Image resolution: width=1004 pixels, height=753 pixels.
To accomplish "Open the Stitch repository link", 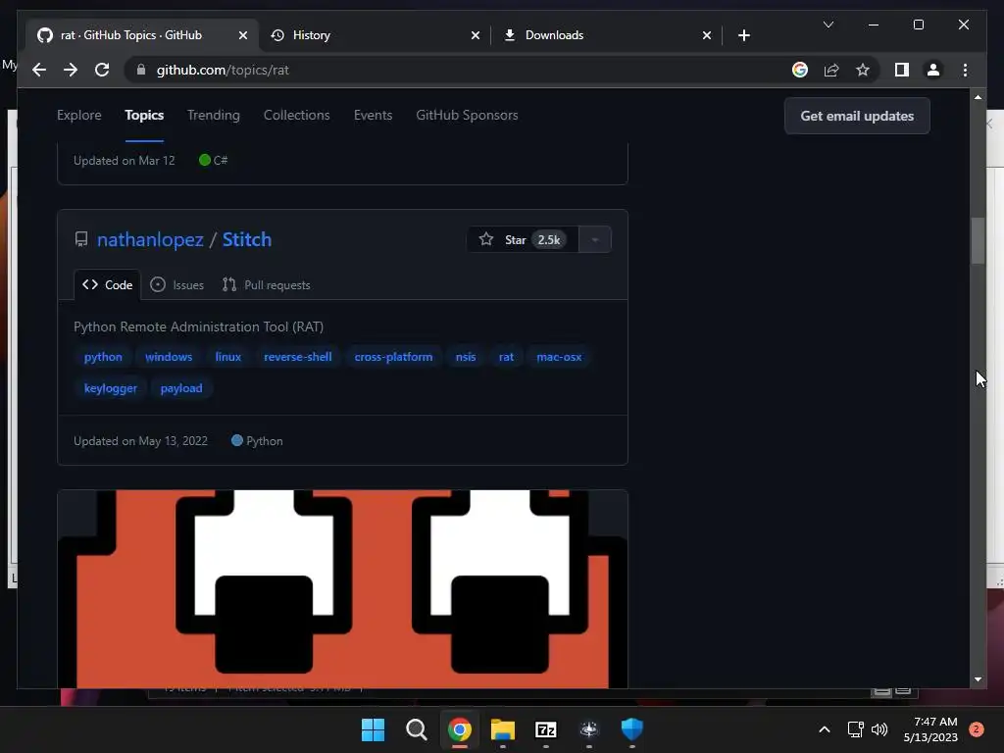I will 246,239.
